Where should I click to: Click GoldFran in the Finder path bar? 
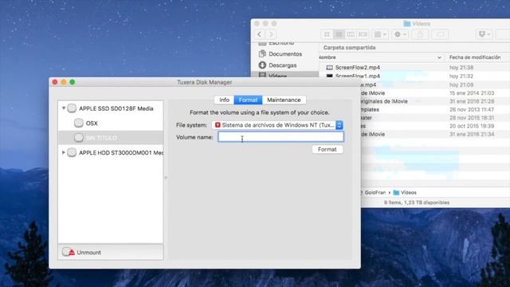375,193
